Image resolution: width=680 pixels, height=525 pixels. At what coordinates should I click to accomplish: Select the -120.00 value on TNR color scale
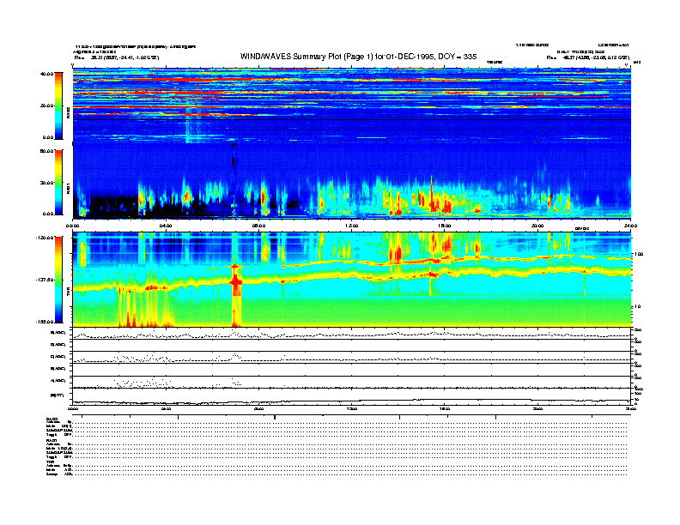pyautogui.click(x=45, y=238)
